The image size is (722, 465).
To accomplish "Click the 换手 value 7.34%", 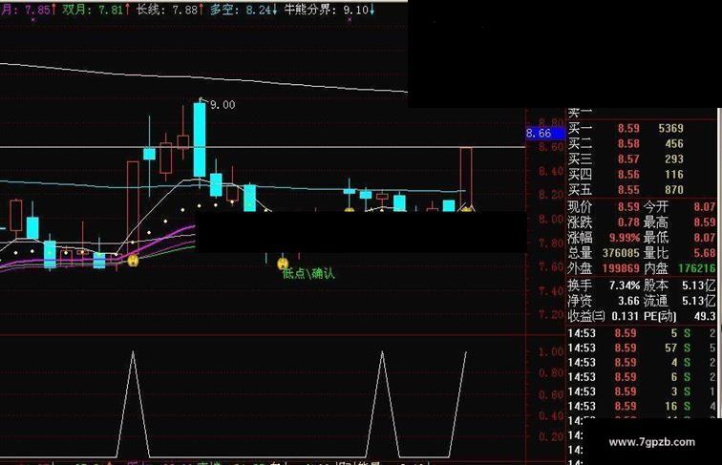I will pos(625,285).
